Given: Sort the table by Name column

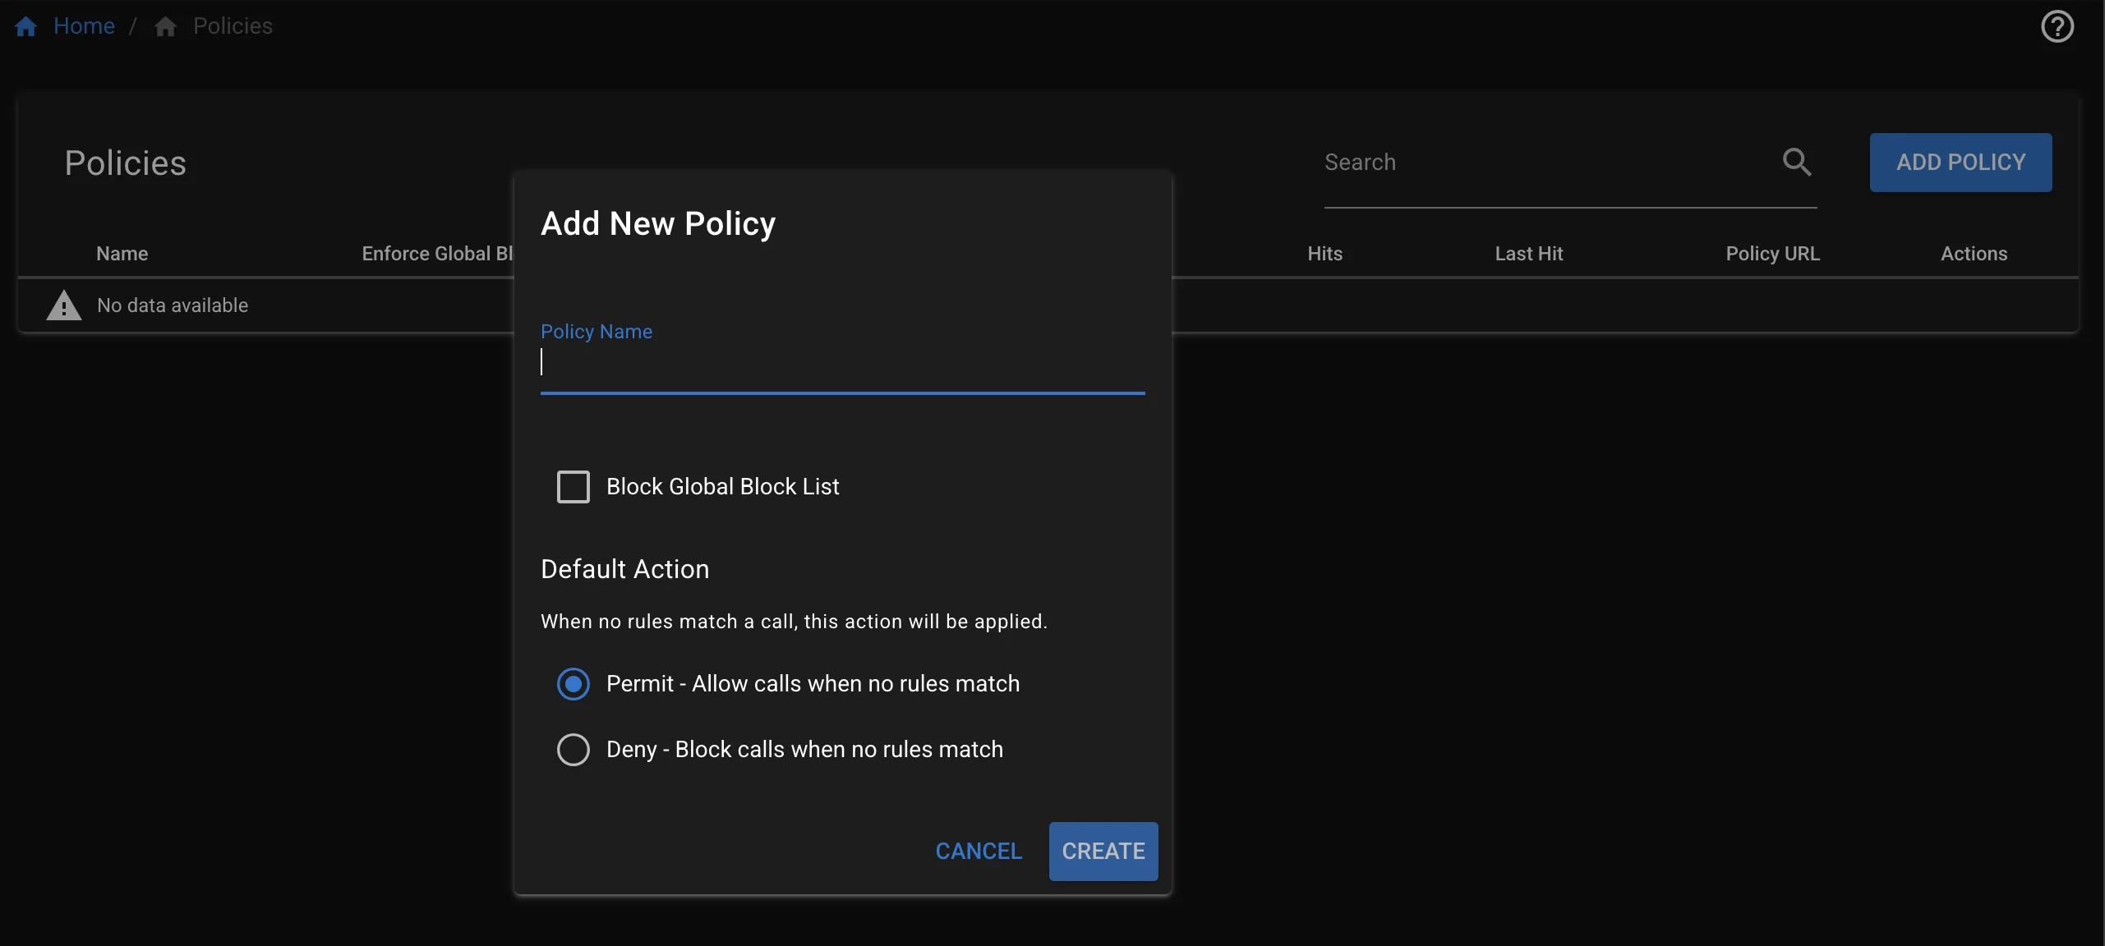Looking at the screenshot, I should tap(122, 254).
